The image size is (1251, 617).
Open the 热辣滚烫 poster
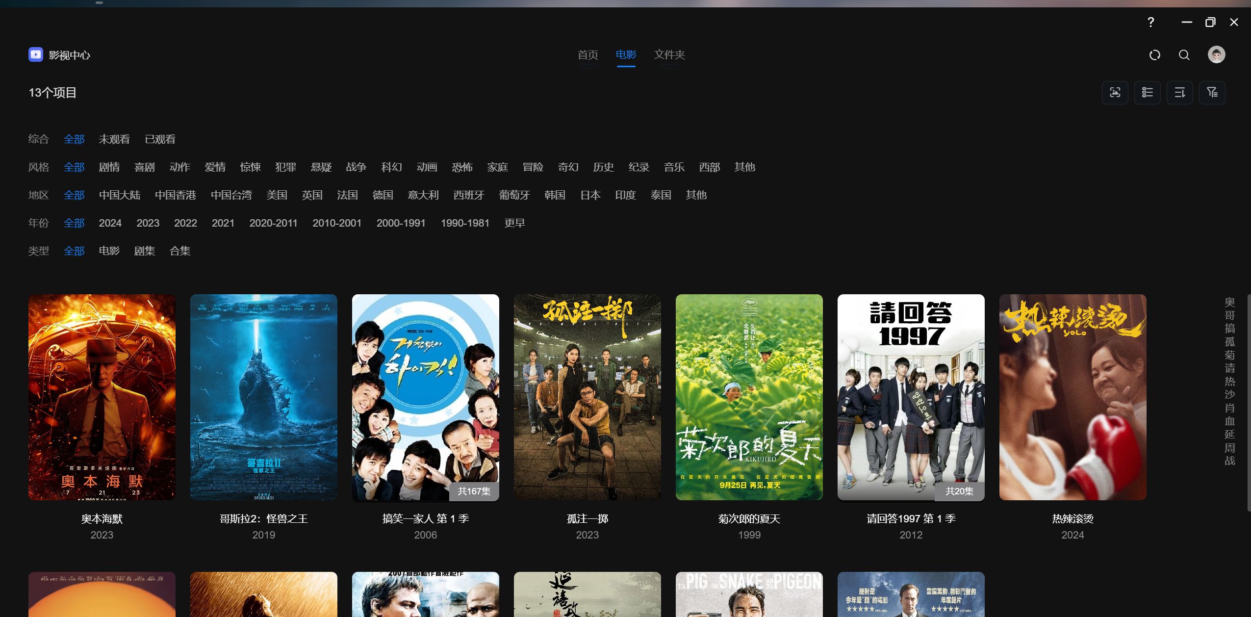(1073, 397)
